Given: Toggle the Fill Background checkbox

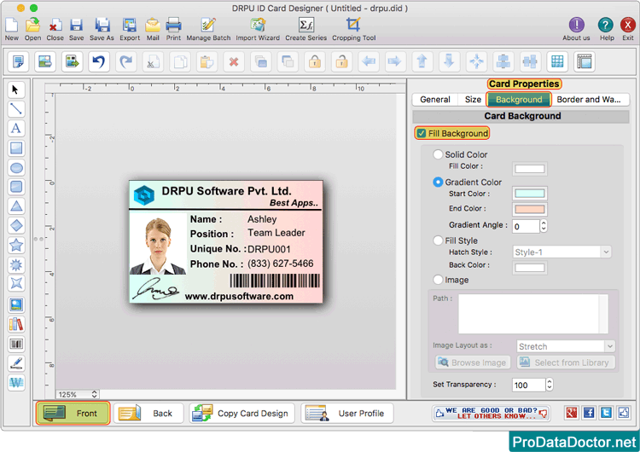Looking at the screenshot, I should tap(422, 133).
